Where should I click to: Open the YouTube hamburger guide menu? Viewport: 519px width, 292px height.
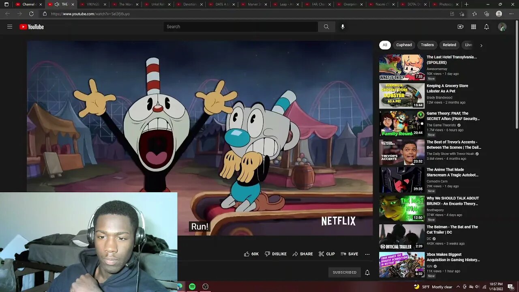coord(10,27)
